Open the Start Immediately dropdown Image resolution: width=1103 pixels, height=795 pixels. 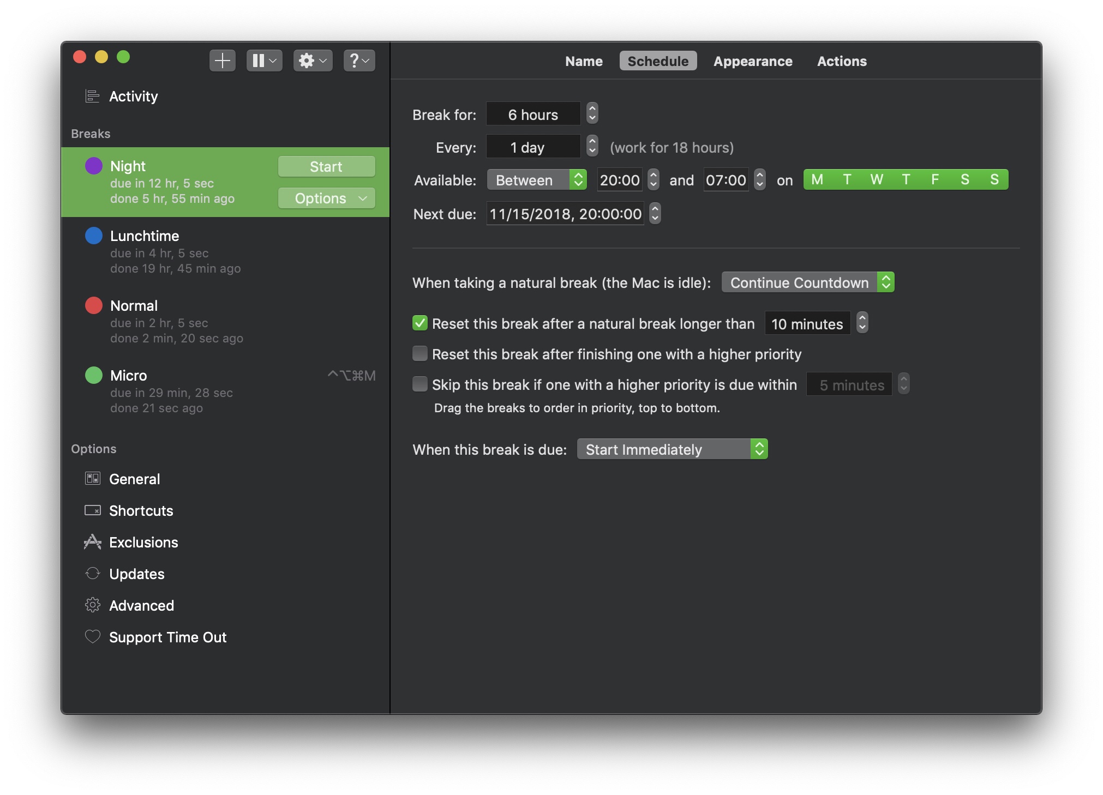tap(672, 449)
